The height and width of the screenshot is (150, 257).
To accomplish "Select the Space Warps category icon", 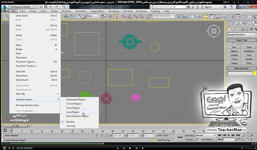I will pyautogui.click(x=251, y=29).
